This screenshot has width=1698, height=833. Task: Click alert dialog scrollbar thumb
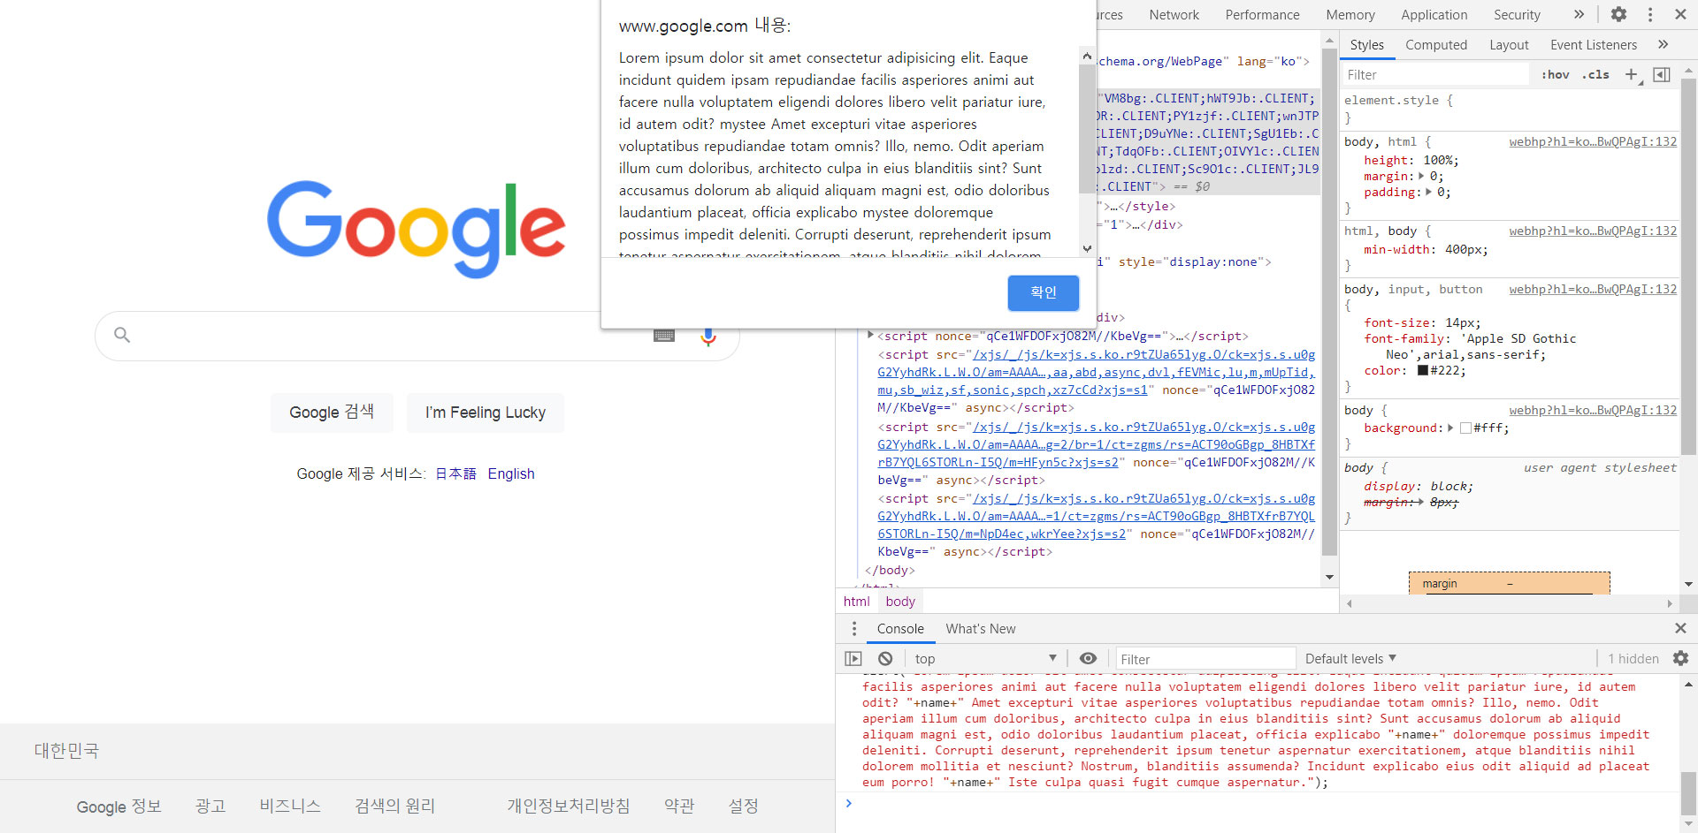click(1087, 129)
